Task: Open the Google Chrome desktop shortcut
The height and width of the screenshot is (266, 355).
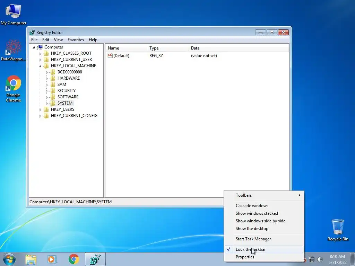Action: 14,89
